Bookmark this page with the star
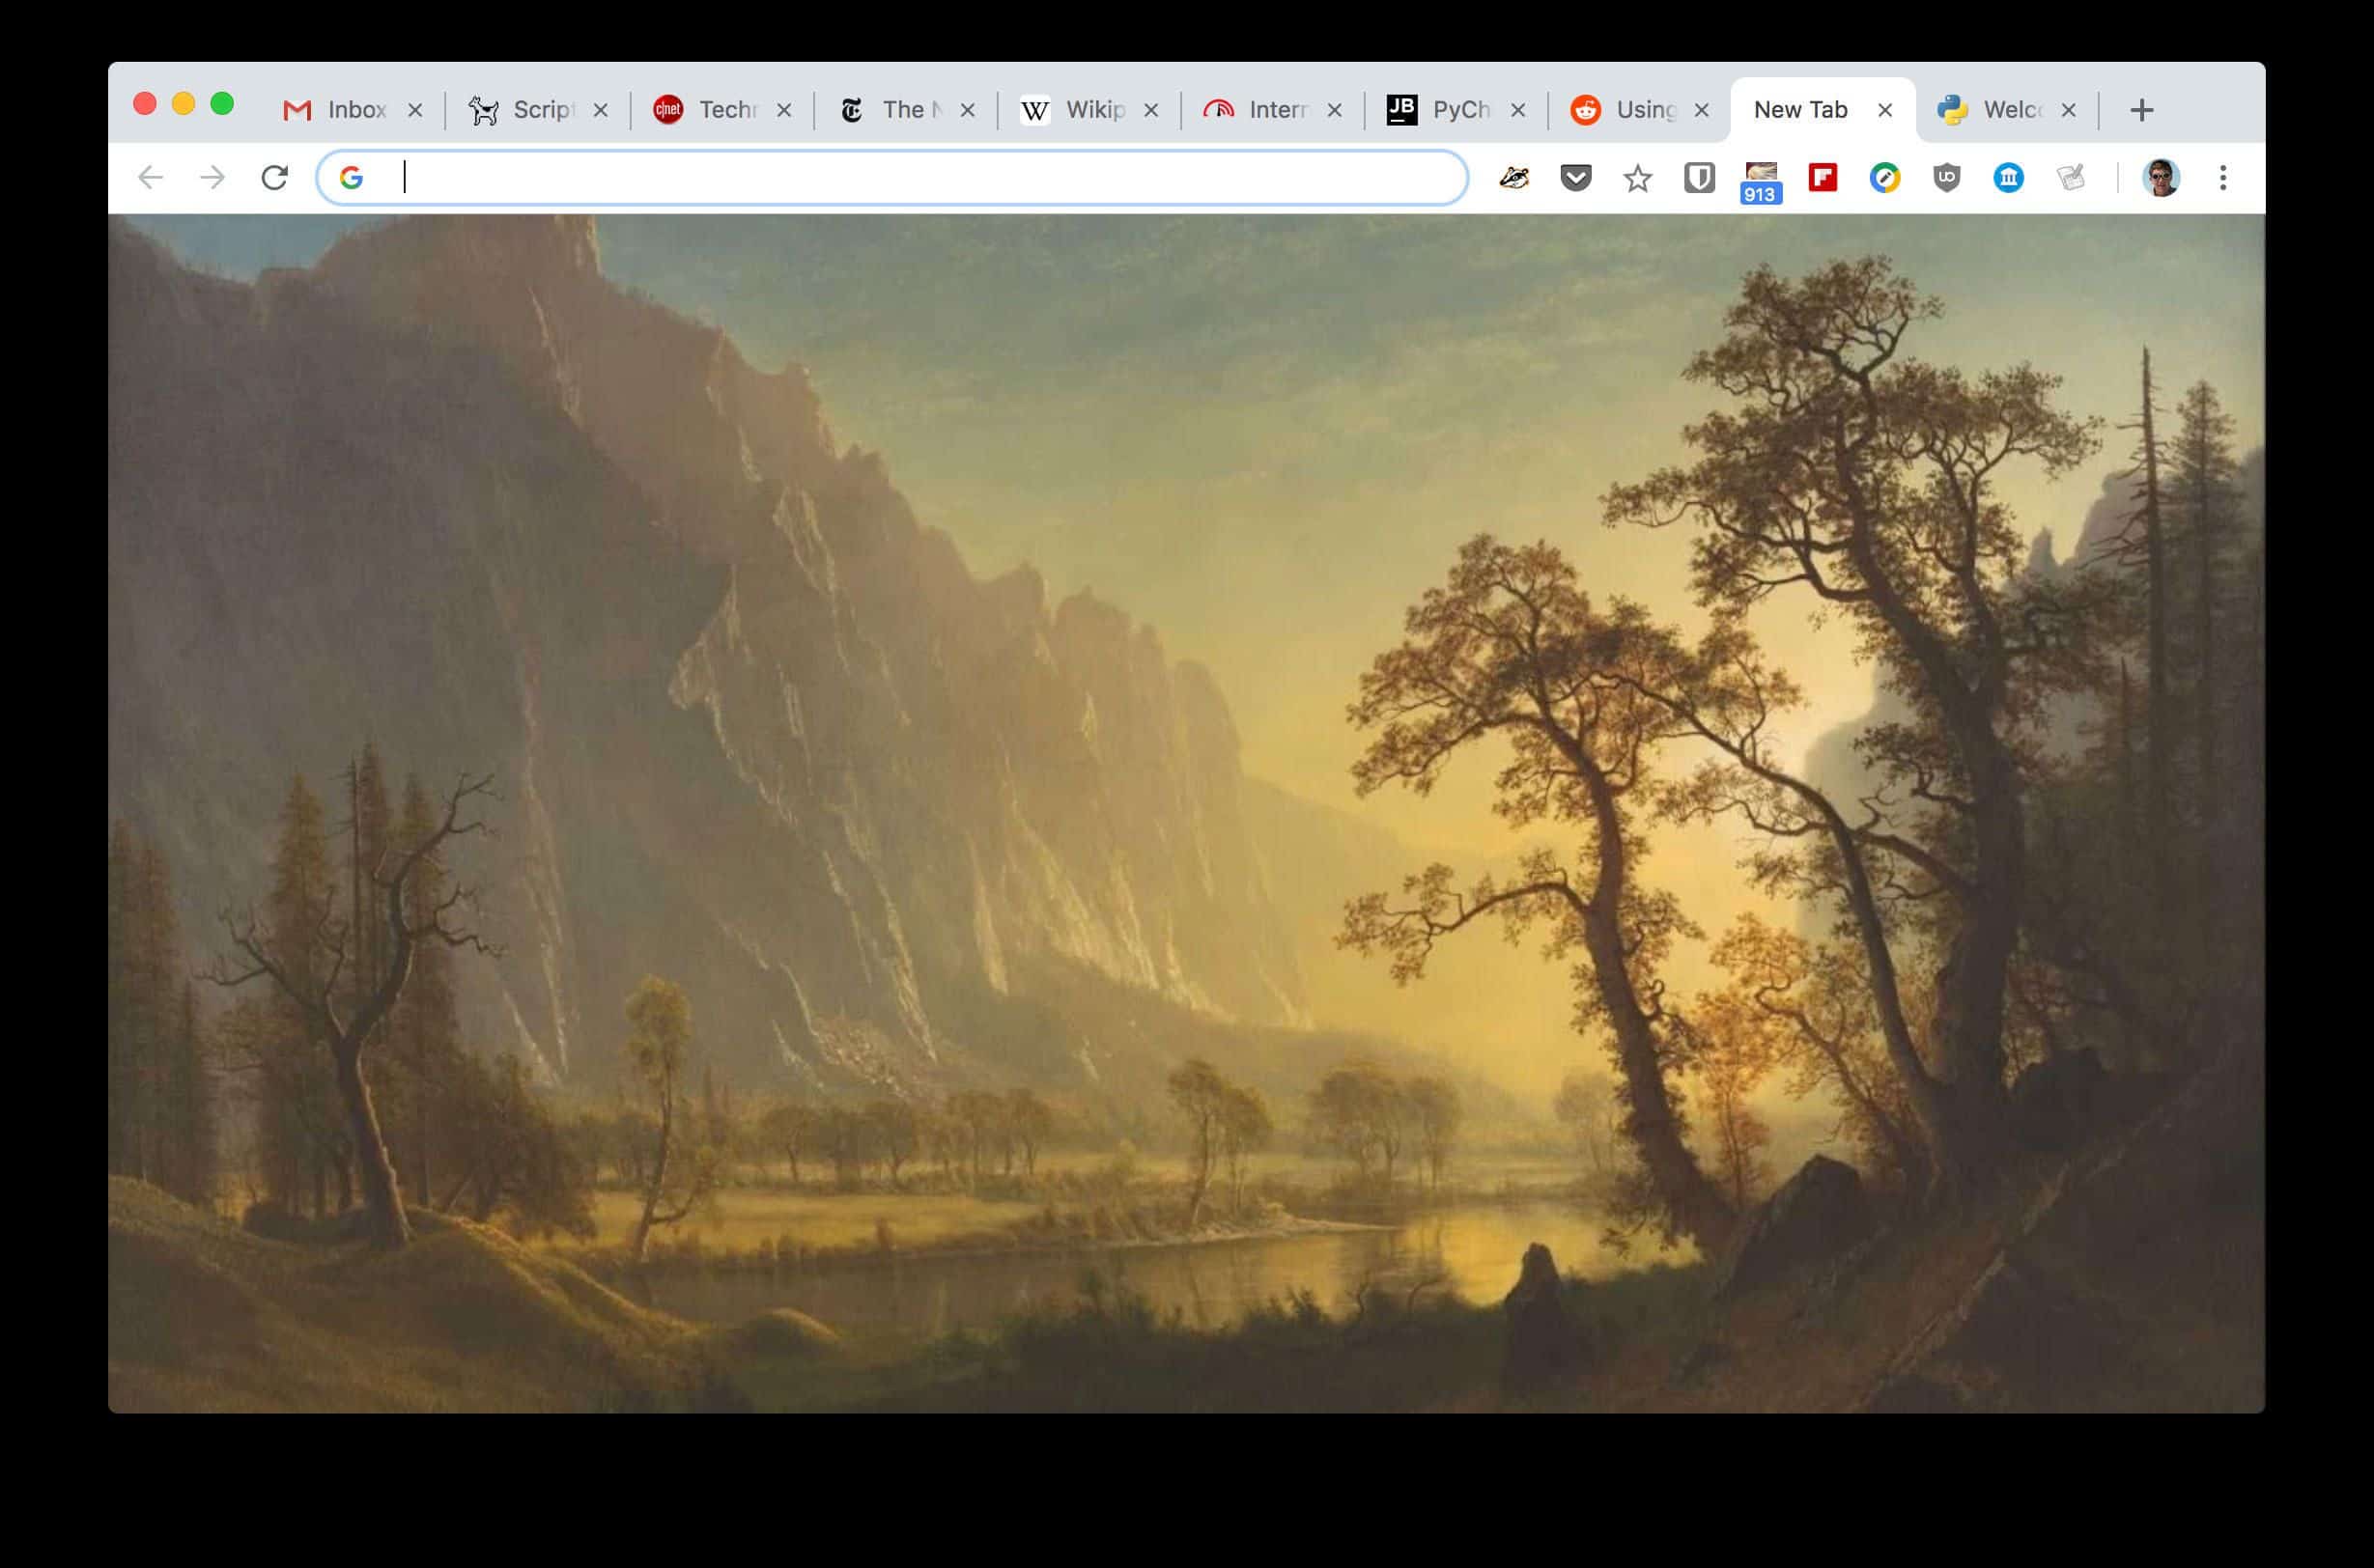Image resolution: width=2374 pixels, height=1568 pixels. click(x=1638, y=178)
